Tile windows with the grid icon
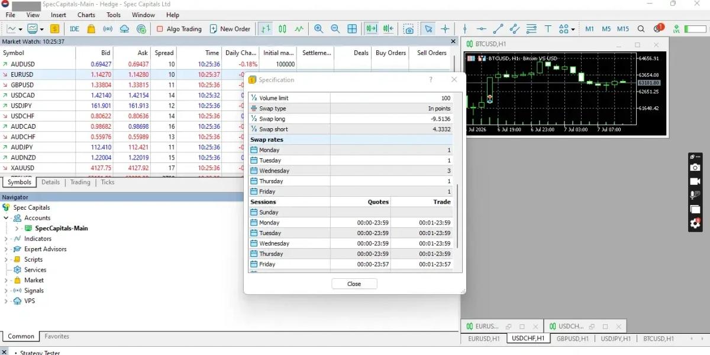Screen dimensions: 710x355 [352, 28]
